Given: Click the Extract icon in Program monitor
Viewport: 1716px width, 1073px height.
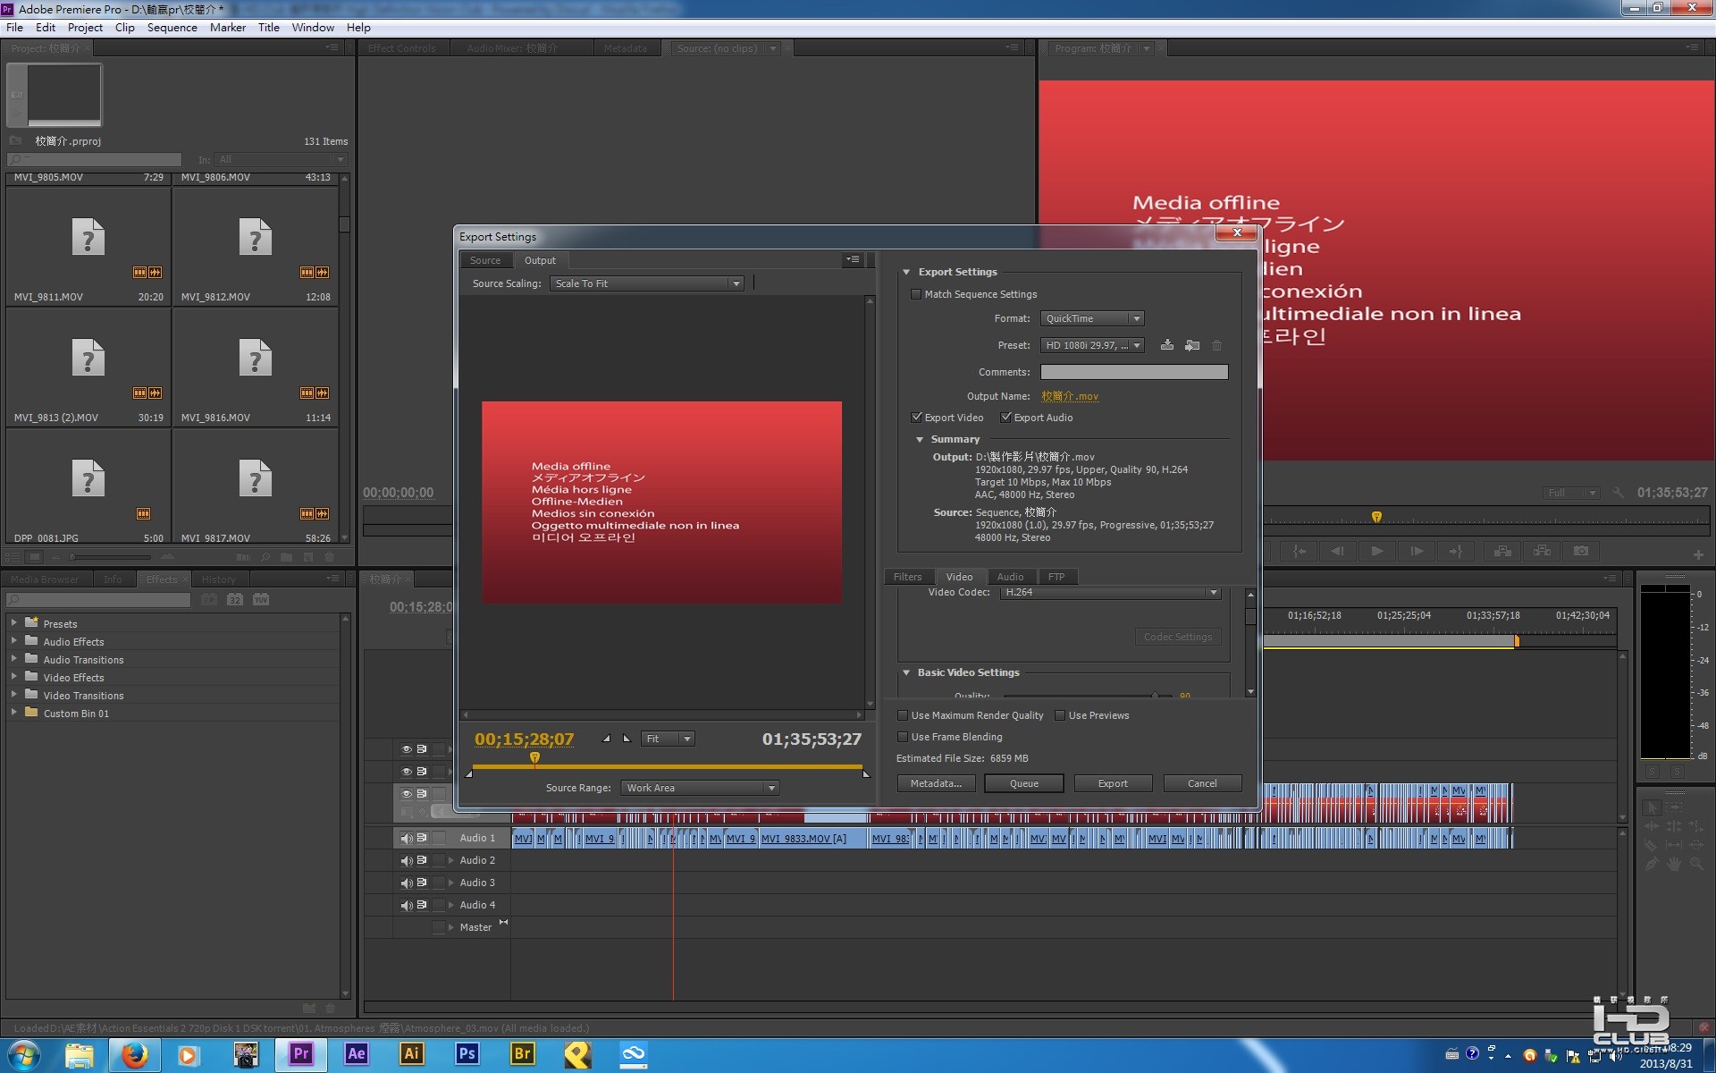Looking at the screenshot, I should coord(1542,551).
